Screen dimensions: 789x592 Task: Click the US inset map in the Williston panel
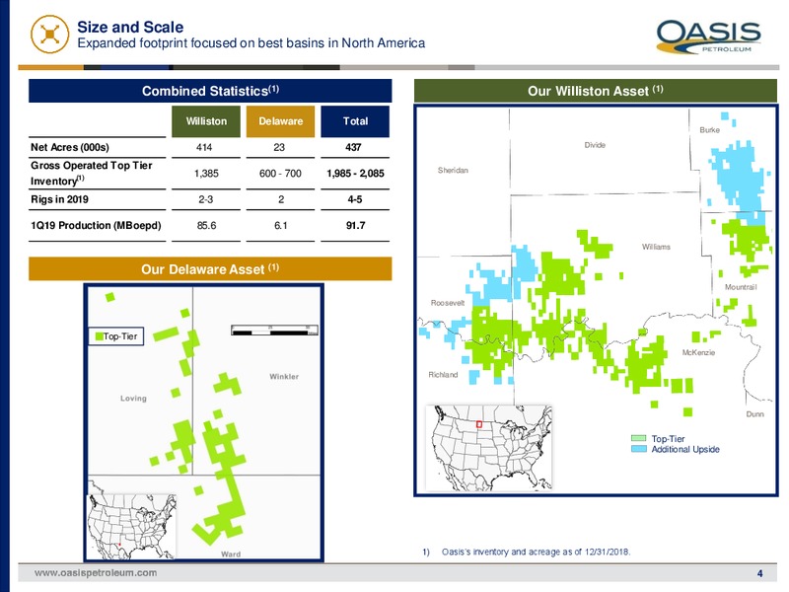coord(488,448)
